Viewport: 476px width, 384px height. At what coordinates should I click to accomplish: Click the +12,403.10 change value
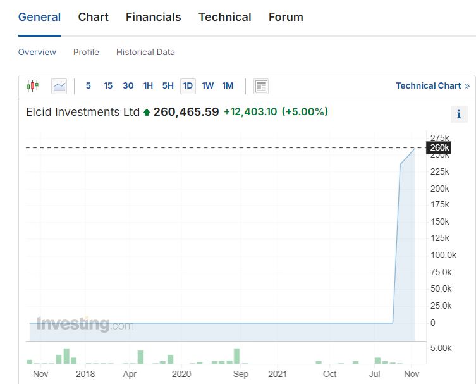pos(250,112)
